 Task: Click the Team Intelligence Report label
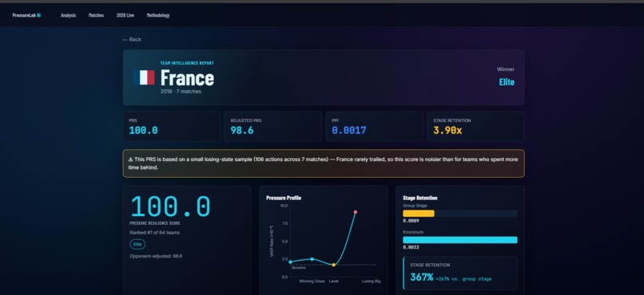point(187,63)
